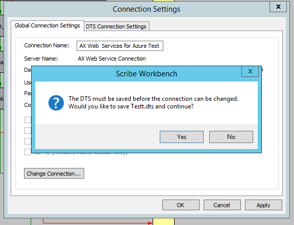Click No in Scribe Workbench dialog
The height and width of the screenshot is (225, 294).
click(x=231, y=137)
